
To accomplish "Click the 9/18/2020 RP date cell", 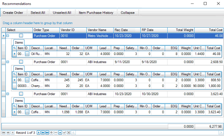I will pos(154,62).
